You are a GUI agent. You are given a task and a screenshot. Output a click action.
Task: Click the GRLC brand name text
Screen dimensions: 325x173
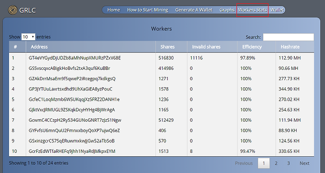[x=28, y=10]
